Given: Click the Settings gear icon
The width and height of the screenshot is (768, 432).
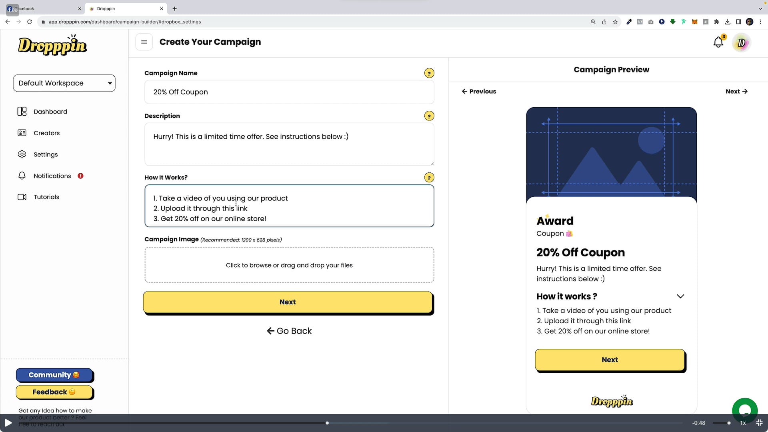Looking at the screenshot, I should coord(22,154).
